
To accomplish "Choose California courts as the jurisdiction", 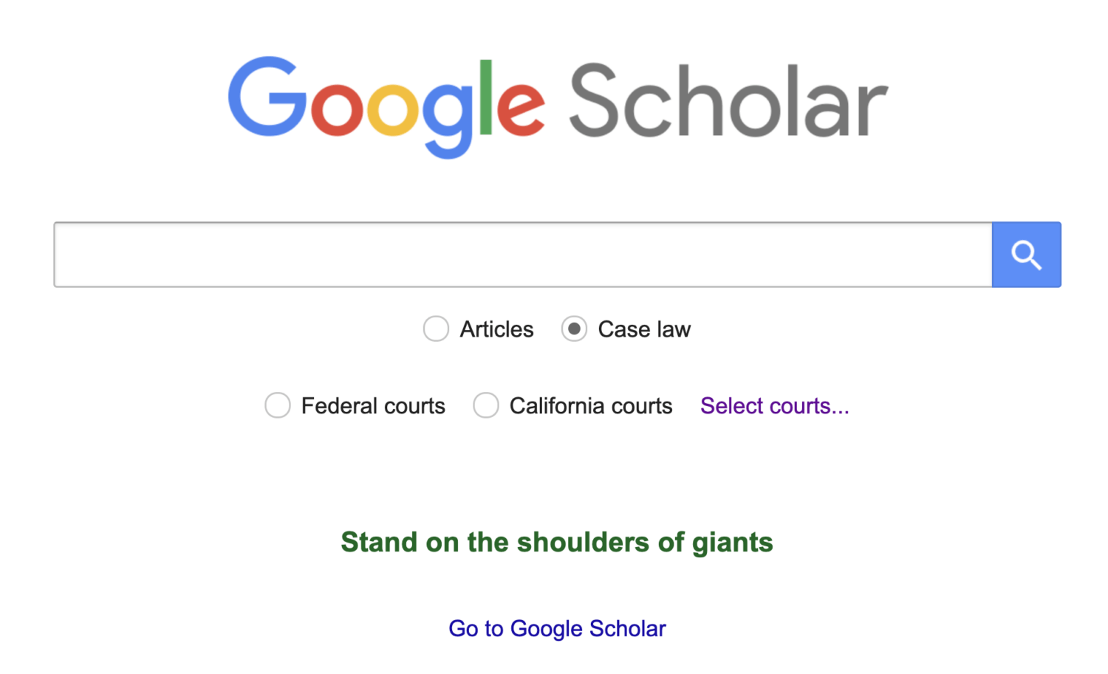I will click(x=486, y=405).
